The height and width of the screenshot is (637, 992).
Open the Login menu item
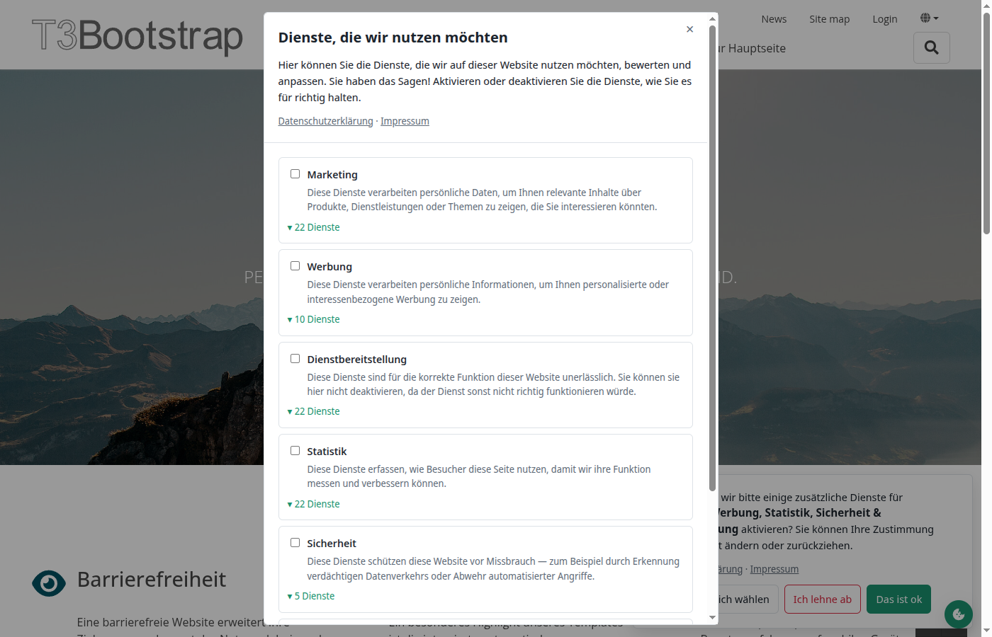click(885, 19)
